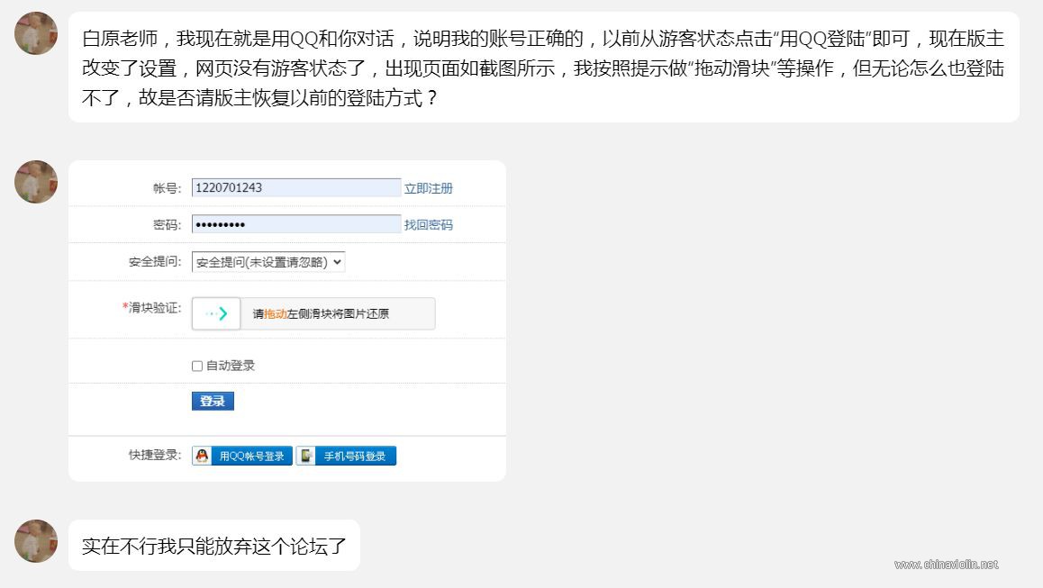This screenshot has height=588, width=1043.
Task: Click the 用QQ帐号登录 quick login button
Action: 242,456
